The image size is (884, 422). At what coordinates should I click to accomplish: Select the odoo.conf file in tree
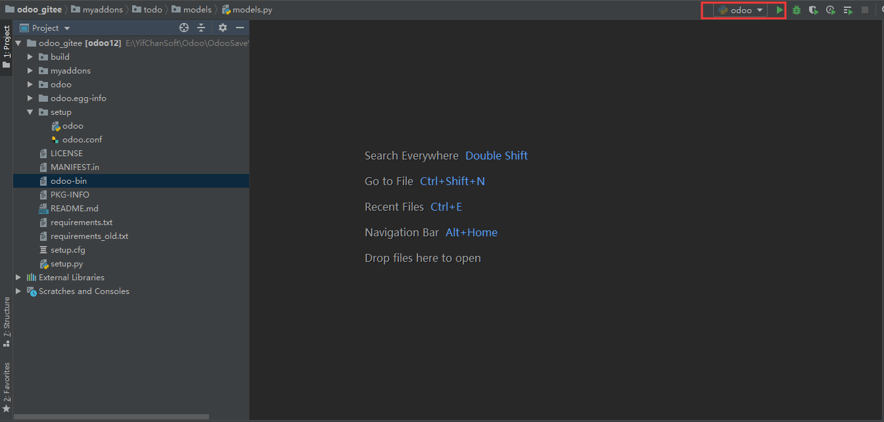[x=82, y=140]
